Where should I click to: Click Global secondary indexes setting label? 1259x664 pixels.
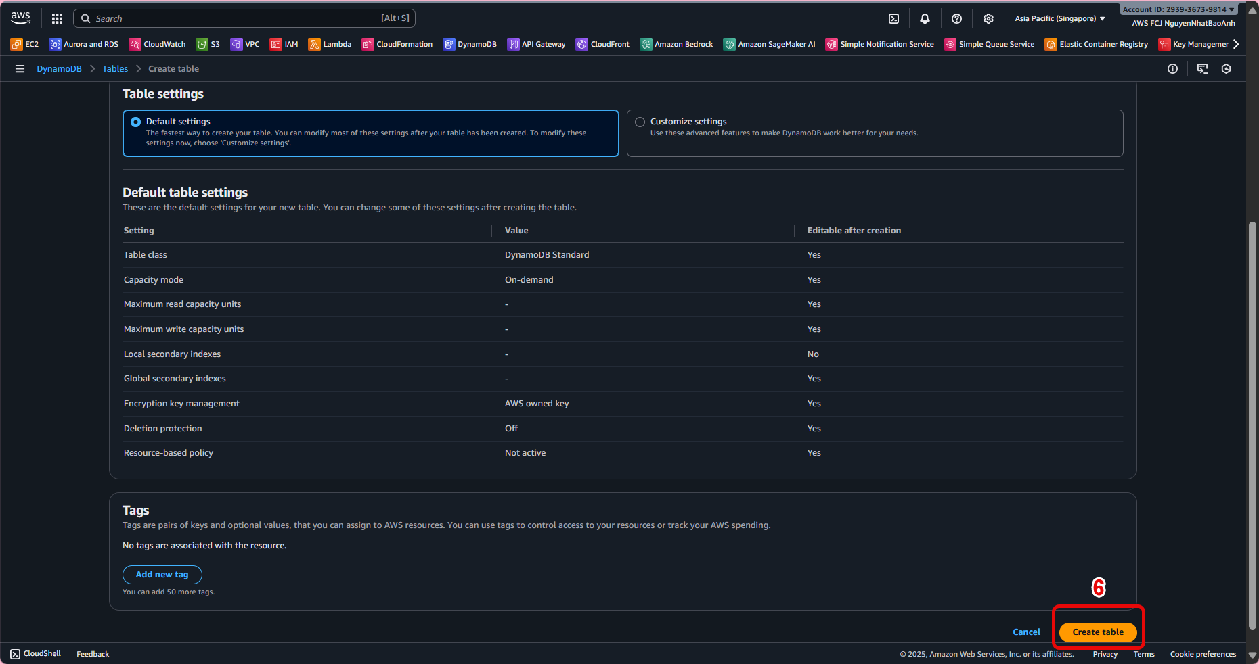tap(175, 379)
